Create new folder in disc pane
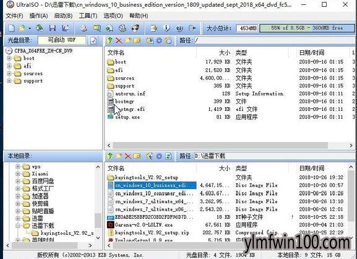 128,40
